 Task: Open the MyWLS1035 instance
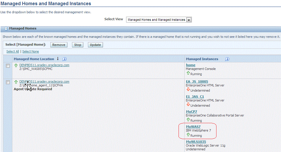click(x=196, y=142)
